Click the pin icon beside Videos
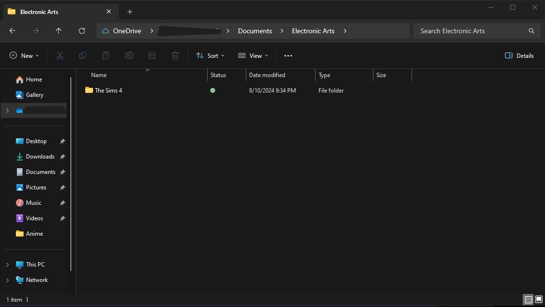This screenshot has height=307, width=545. click(62, 218)
